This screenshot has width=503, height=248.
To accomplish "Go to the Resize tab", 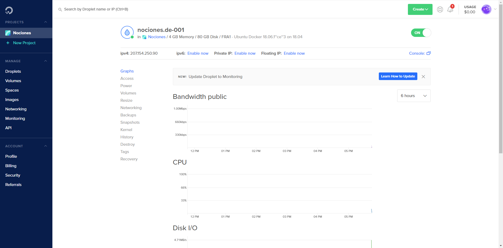I will [126, 100].
